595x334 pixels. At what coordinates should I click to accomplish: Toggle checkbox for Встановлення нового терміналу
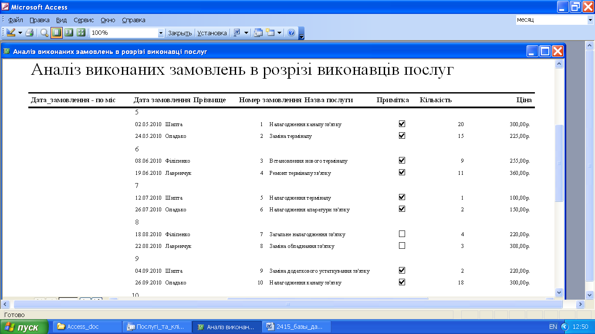(402, 160)
